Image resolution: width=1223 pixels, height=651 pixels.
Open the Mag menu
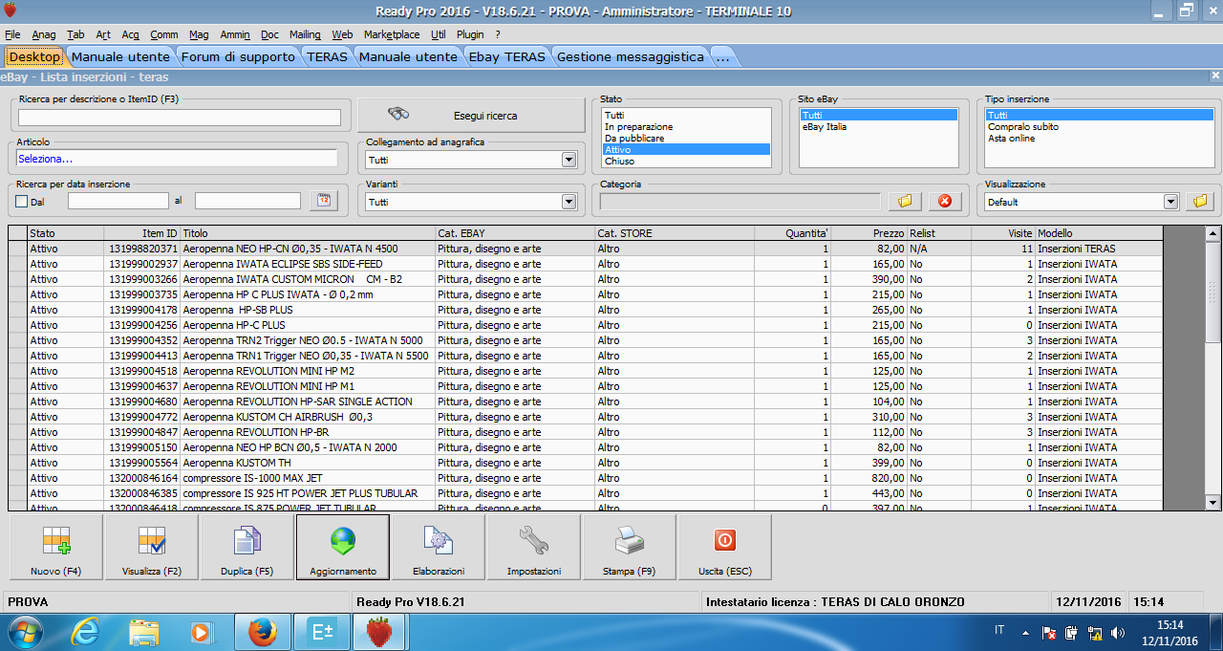click(199, 34)
